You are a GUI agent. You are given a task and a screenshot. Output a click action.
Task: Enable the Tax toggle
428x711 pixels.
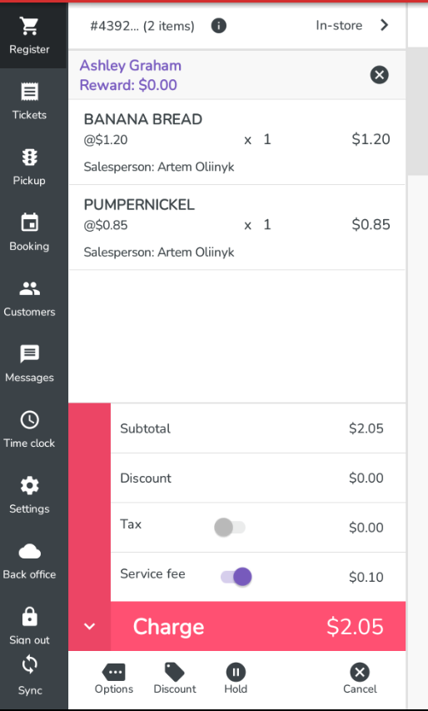(x=230, y=528)
